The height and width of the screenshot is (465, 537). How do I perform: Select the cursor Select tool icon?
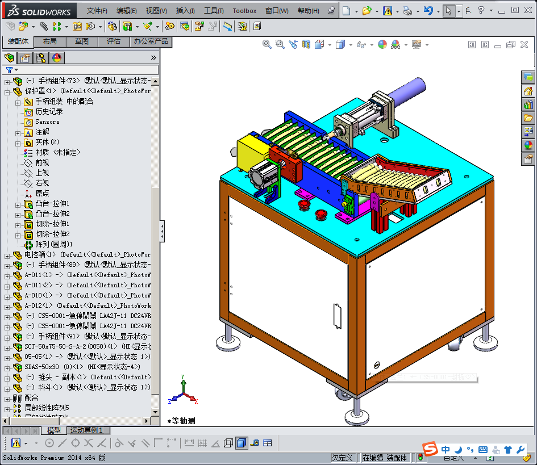point(448,11)
